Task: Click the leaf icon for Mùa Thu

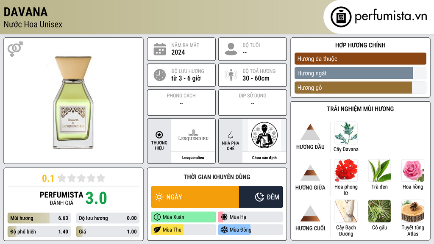Action: 157,230
